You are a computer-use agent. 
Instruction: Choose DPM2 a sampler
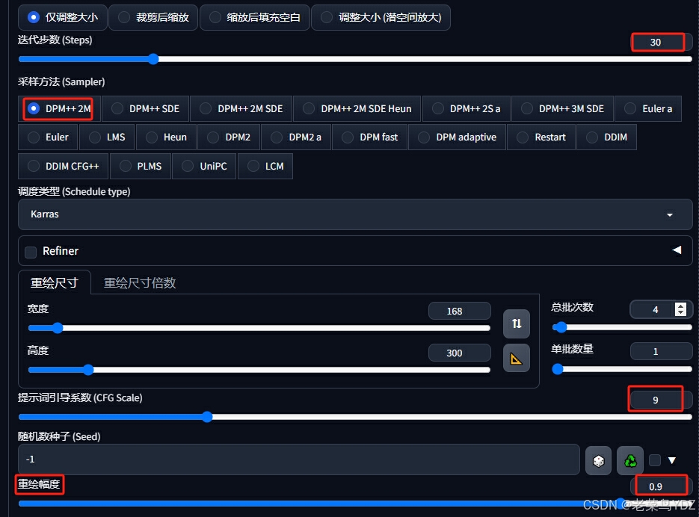coord(296,137)
